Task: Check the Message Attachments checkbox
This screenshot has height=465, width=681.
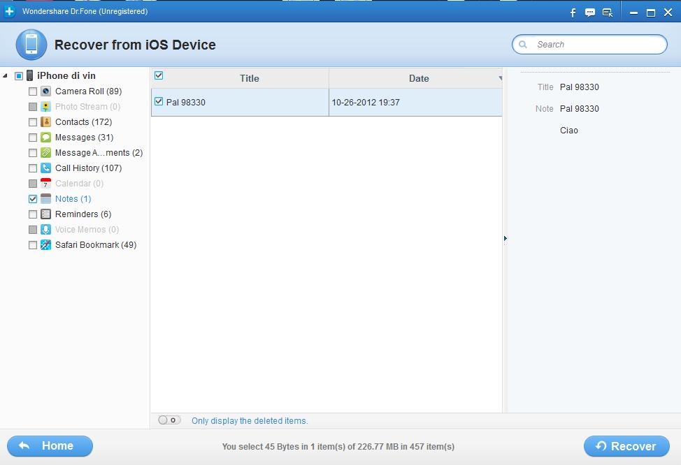Action: coord(33,153)
